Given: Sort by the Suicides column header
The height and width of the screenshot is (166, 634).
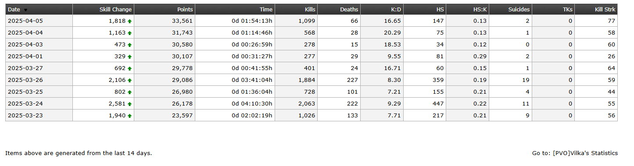Looking at the screenshot, I should (519, 9).
